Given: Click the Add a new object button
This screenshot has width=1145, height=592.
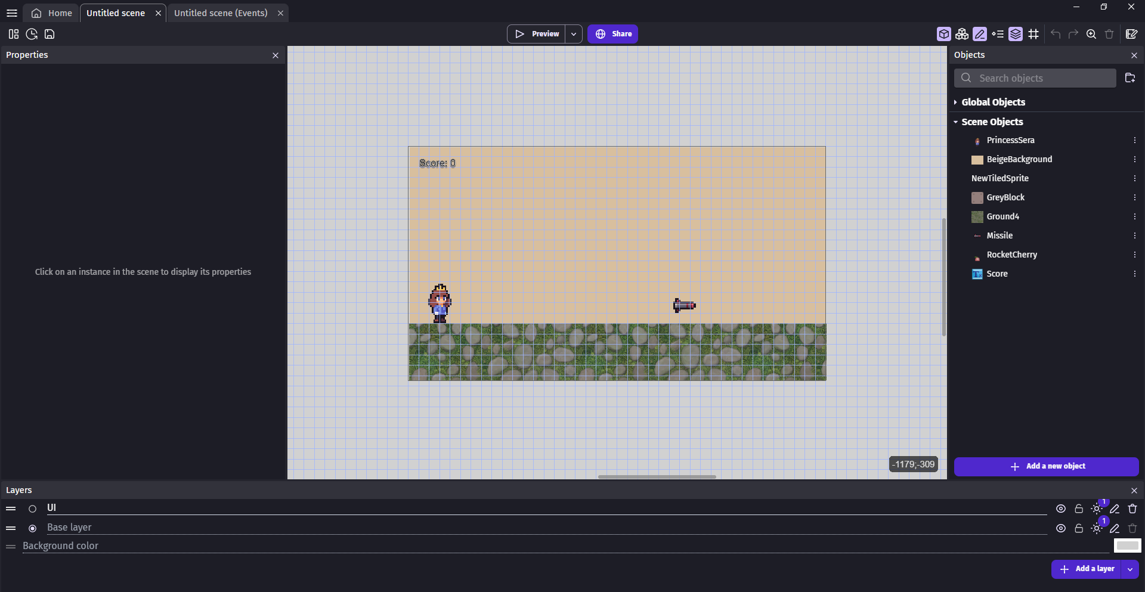Looking at the screenshot, I should 1047,466.
